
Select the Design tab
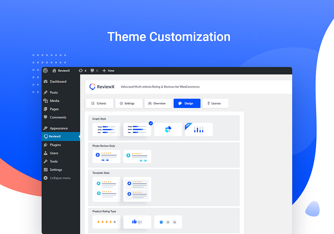pyautogui.click(x=187, y=103)
